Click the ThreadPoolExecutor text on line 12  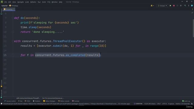click(x=67, y=41)
